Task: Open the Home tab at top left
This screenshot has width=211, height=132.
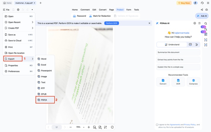Action: pyautogui.click(x=8, y=3)
